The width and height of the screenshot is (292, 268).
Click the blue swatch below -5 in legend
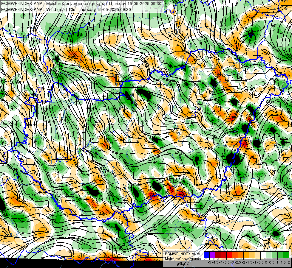coord(207,255)
